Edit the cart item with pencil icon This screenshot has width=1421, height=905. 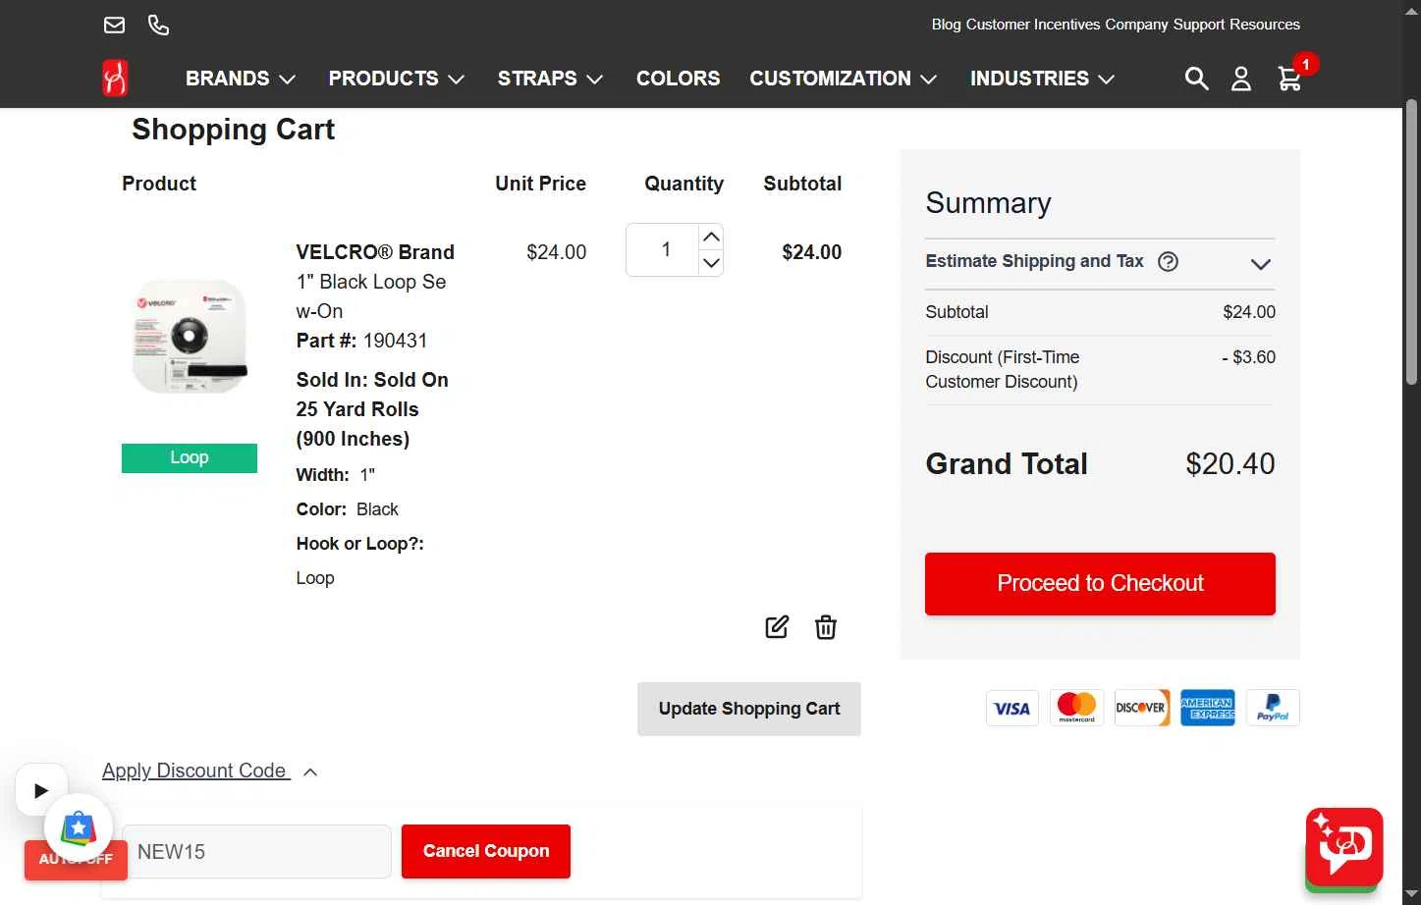click(777, 627)
